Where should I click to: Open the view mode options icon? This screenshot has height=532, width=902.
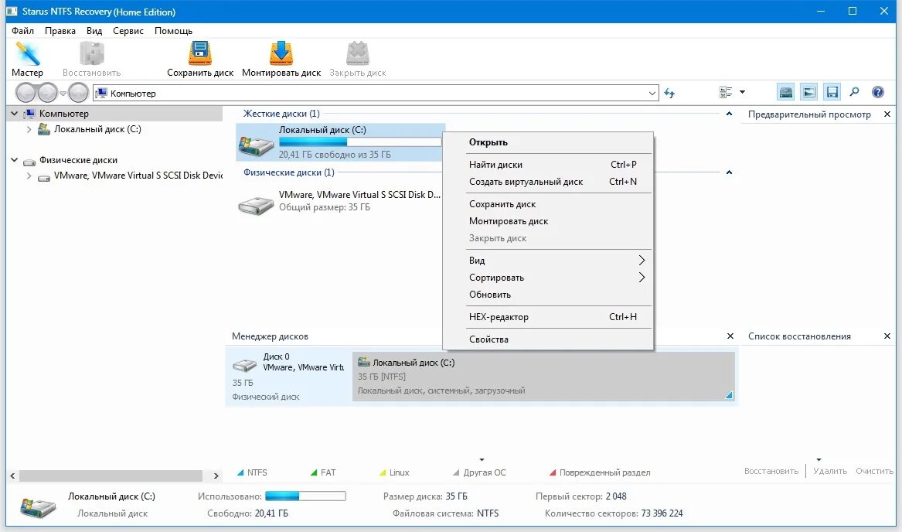click(726, 92)
